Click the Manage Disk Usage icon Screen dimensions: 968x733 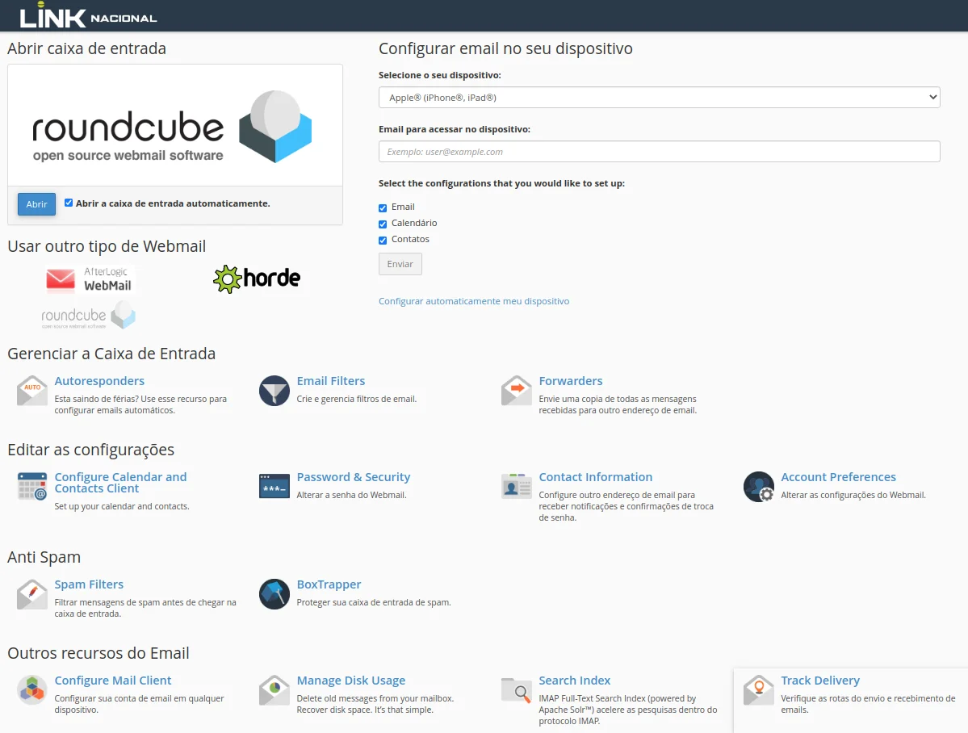274,690
